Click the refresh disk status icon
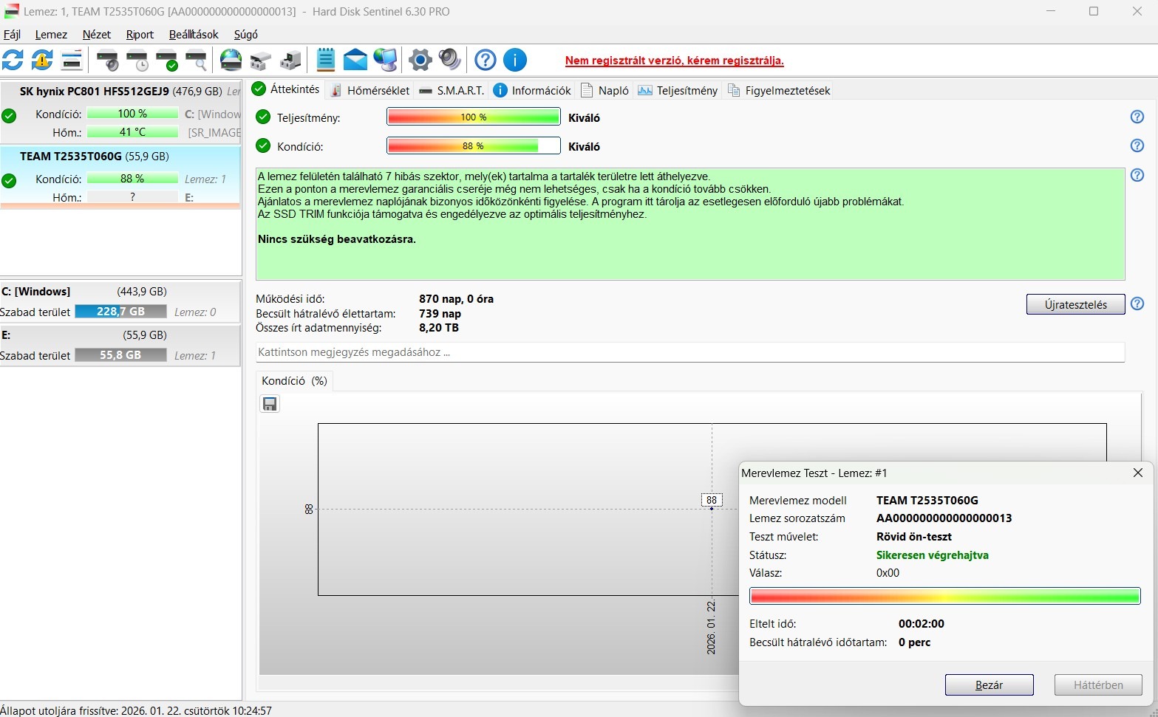Image resolution: width=1158 pixels, height=717 pixels. tap(13, 60)
